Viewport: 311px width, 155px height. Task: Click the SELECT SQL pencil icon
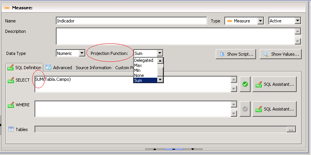(11, 80)
